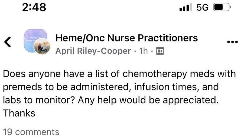Screen dimensions: 241x139
Task: Open the Heme/Onc Nurse Practitioners group page
Action: click(x=127, y=38)
